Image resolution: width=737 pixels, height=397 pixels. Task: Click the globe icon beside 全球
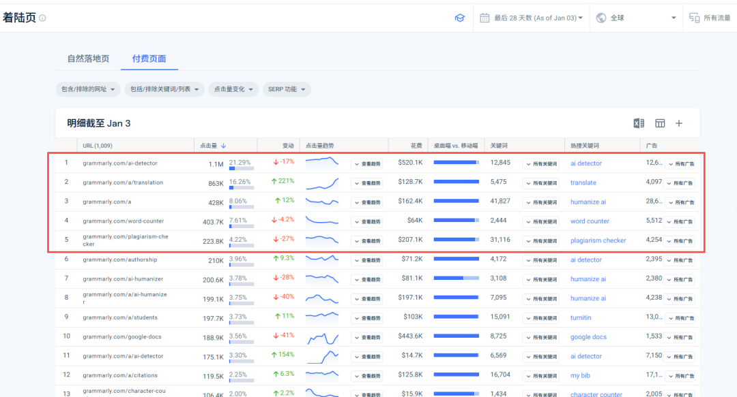tap(601, 18)
